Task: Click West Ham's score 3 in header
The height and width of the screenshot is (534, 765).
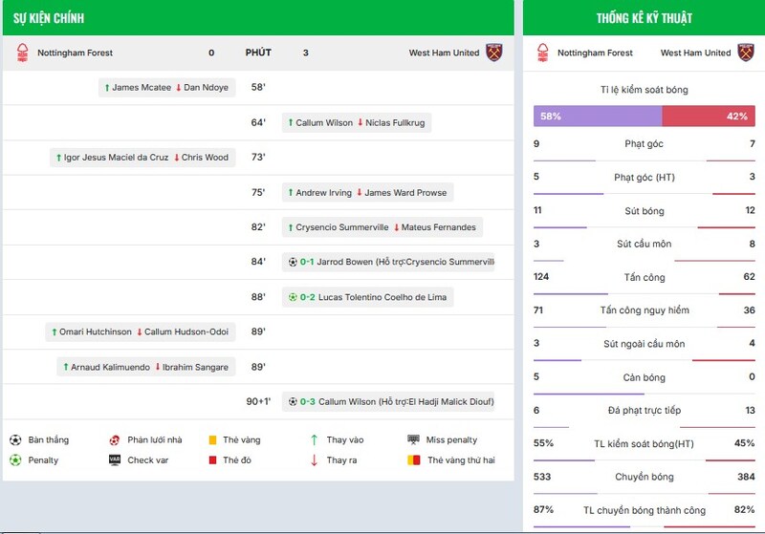Action: point(305,53)
